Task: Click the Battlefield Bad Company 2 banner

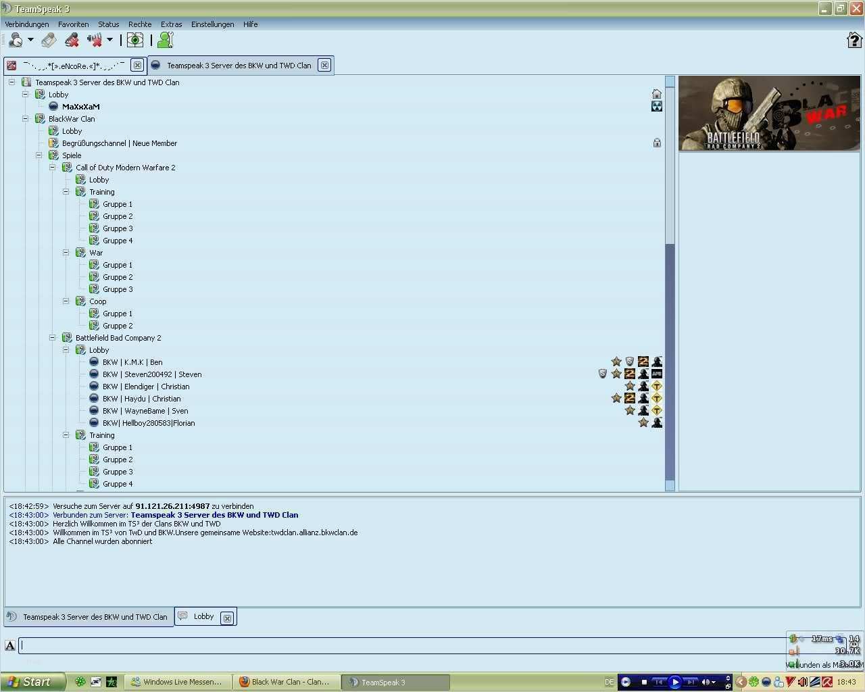Action: click(770, 113)
